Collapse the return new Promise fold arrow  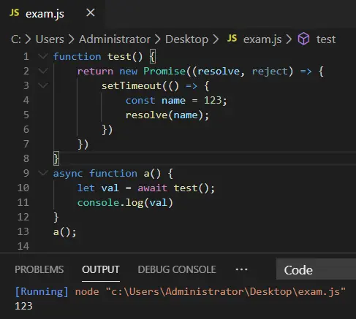(x=43, y=71)
